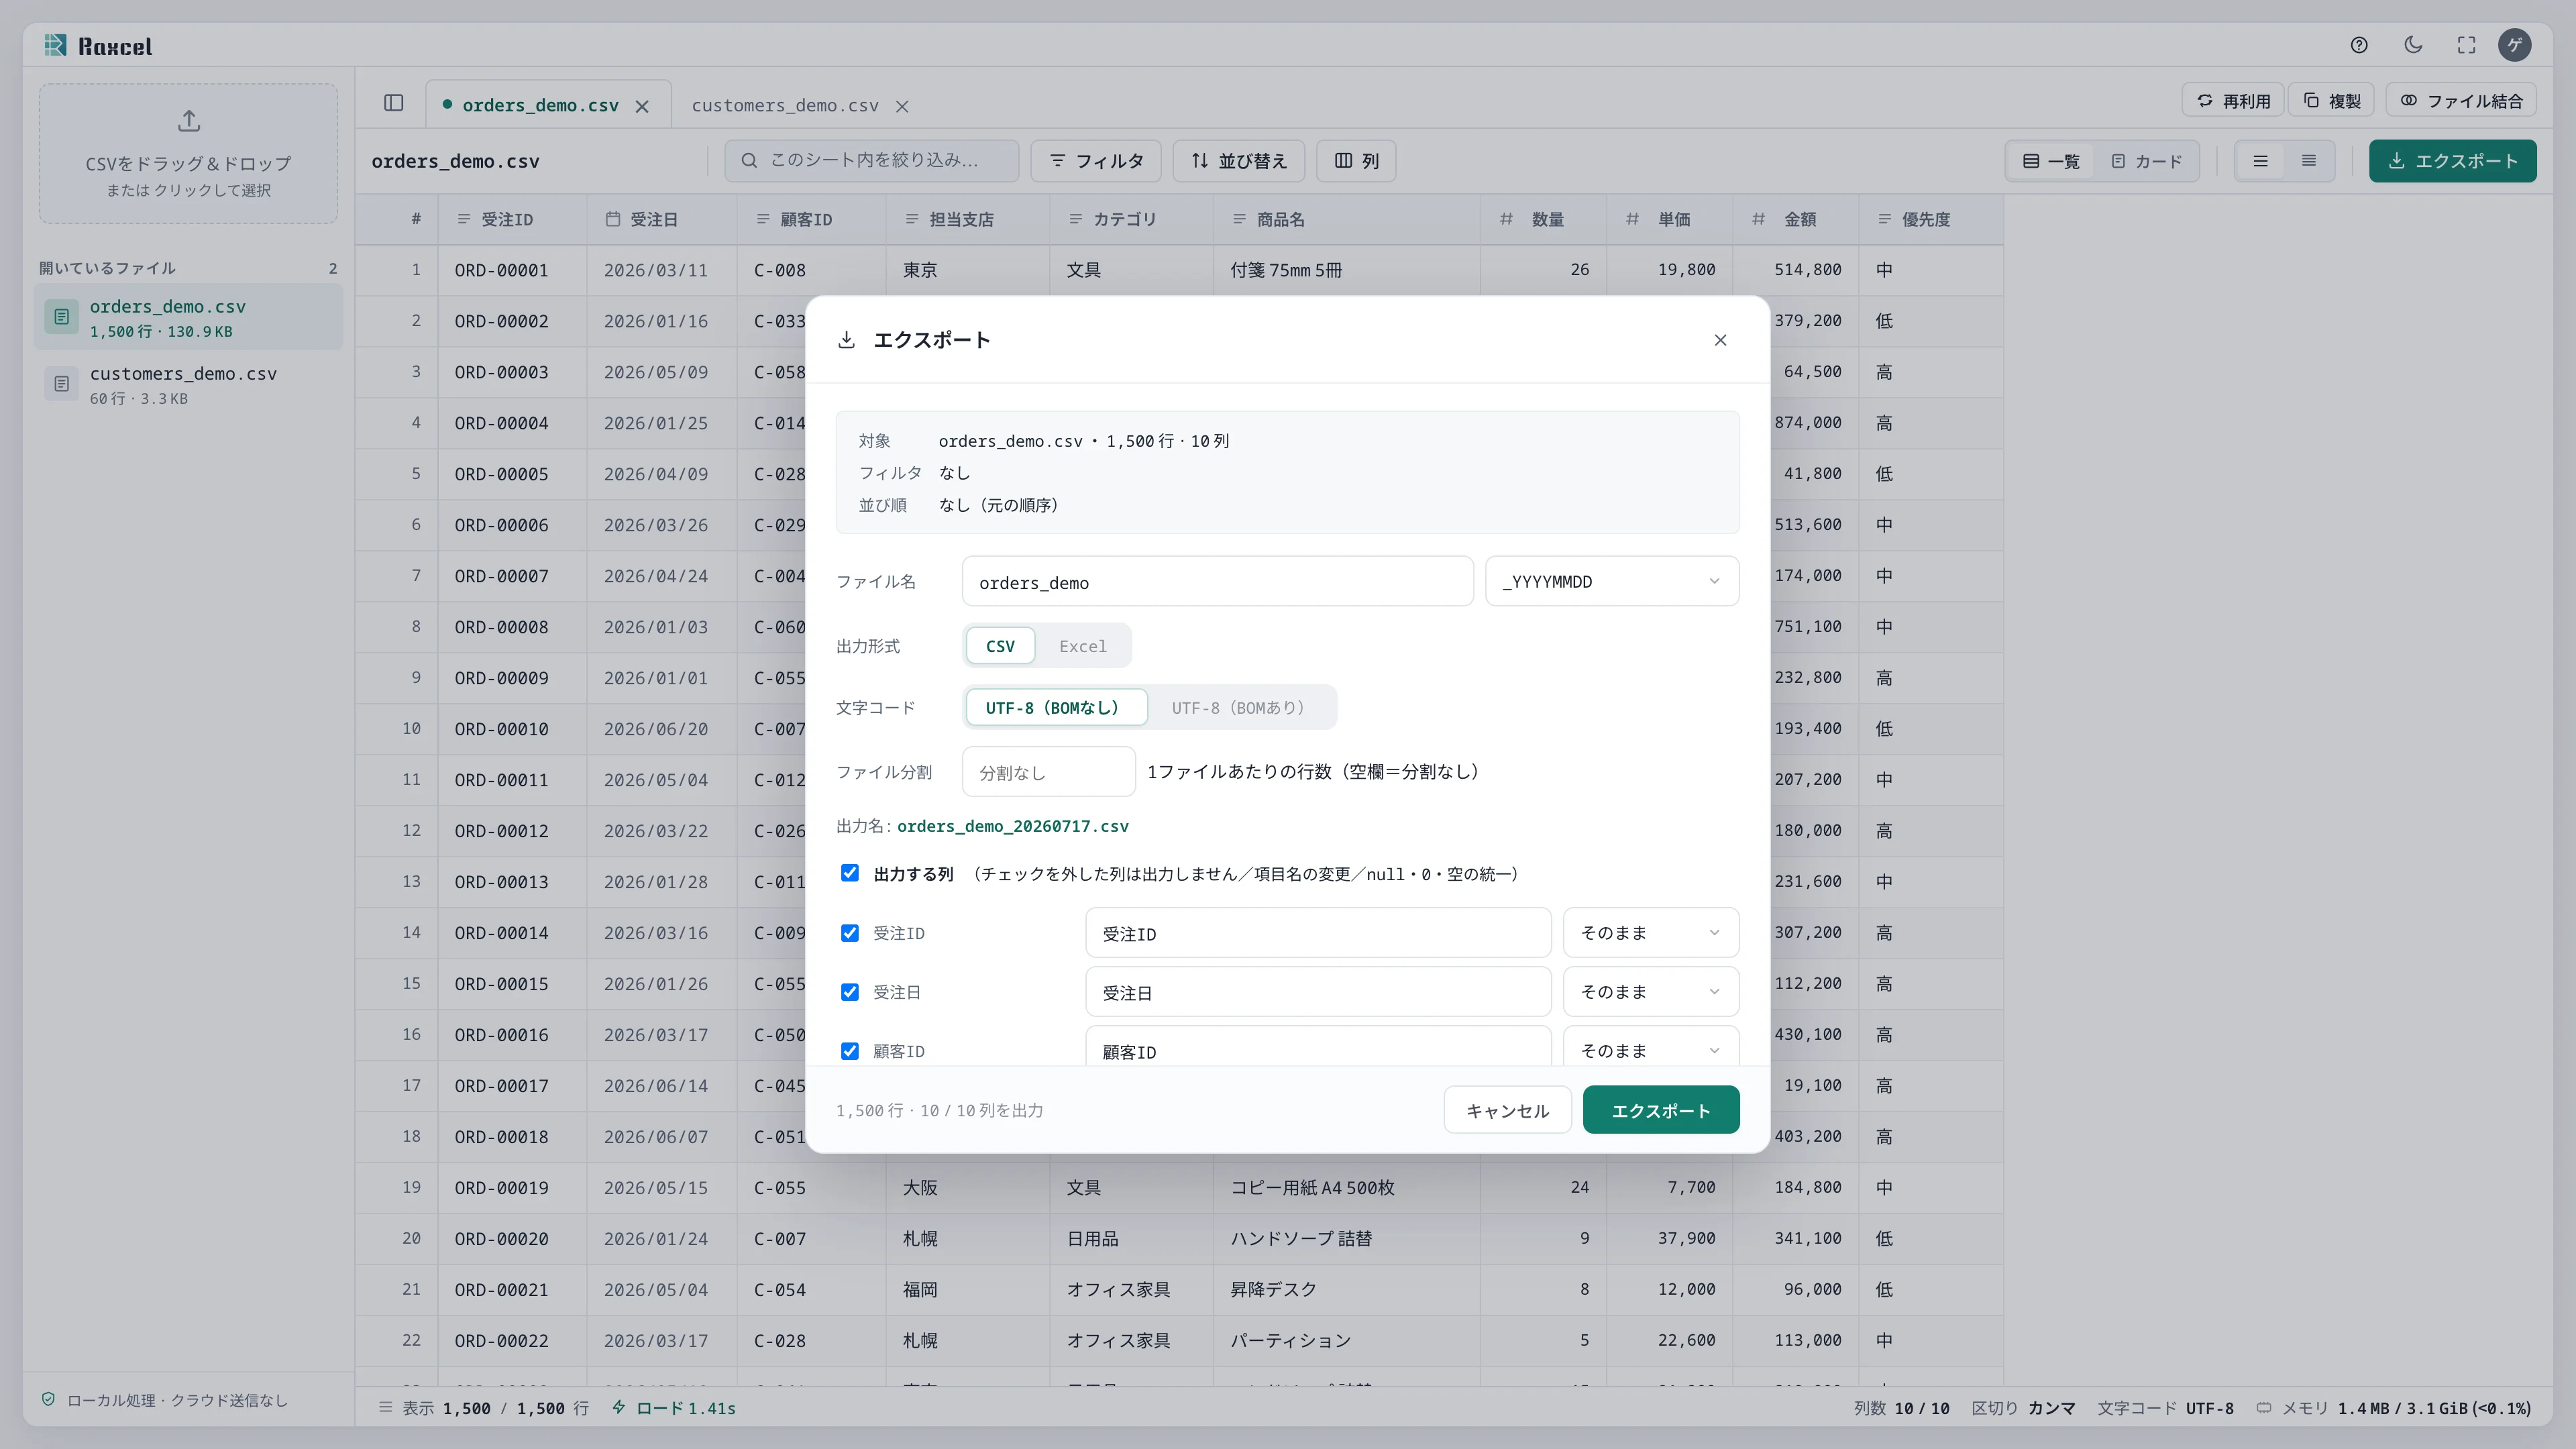Toggle dark mode moon icon
This screenshot has height=1449, width=2576.
click(x=2413, y=45)
